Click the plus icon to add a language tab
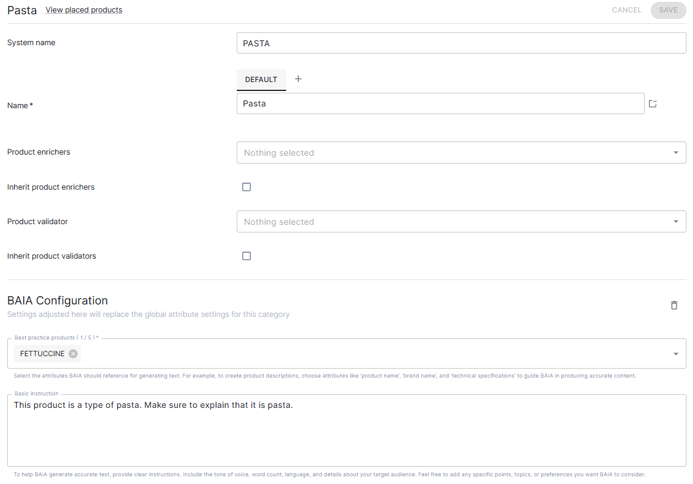The width and height of the screenshot is (693, 484). 298,79
